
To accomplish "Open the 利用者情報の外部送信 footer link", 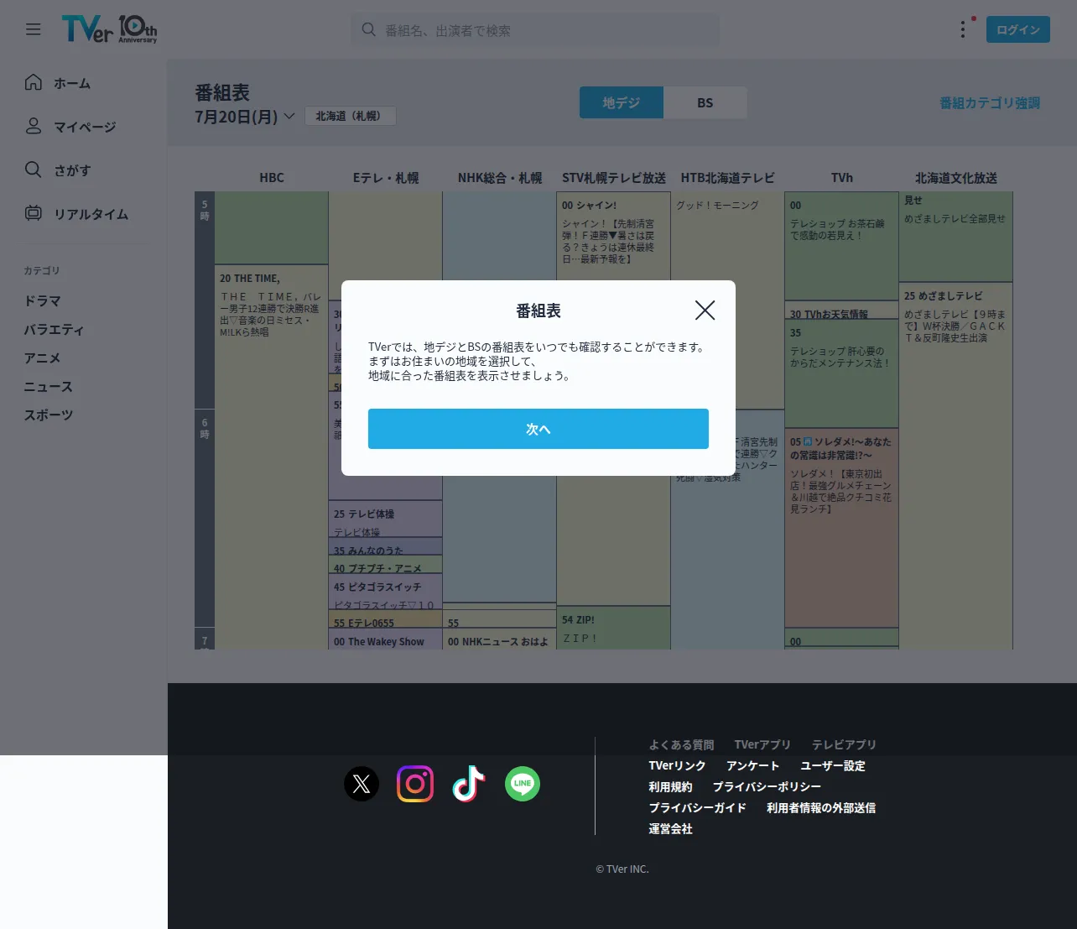I will (x=821, y=807).
